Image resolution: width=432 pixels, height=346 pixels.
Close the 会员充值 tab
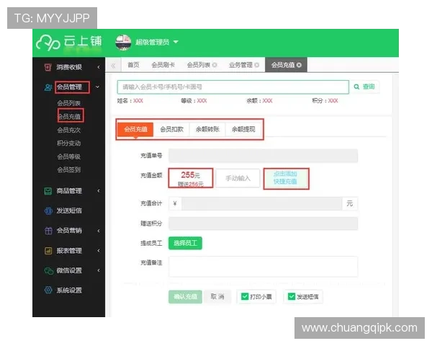click(299, 65)
